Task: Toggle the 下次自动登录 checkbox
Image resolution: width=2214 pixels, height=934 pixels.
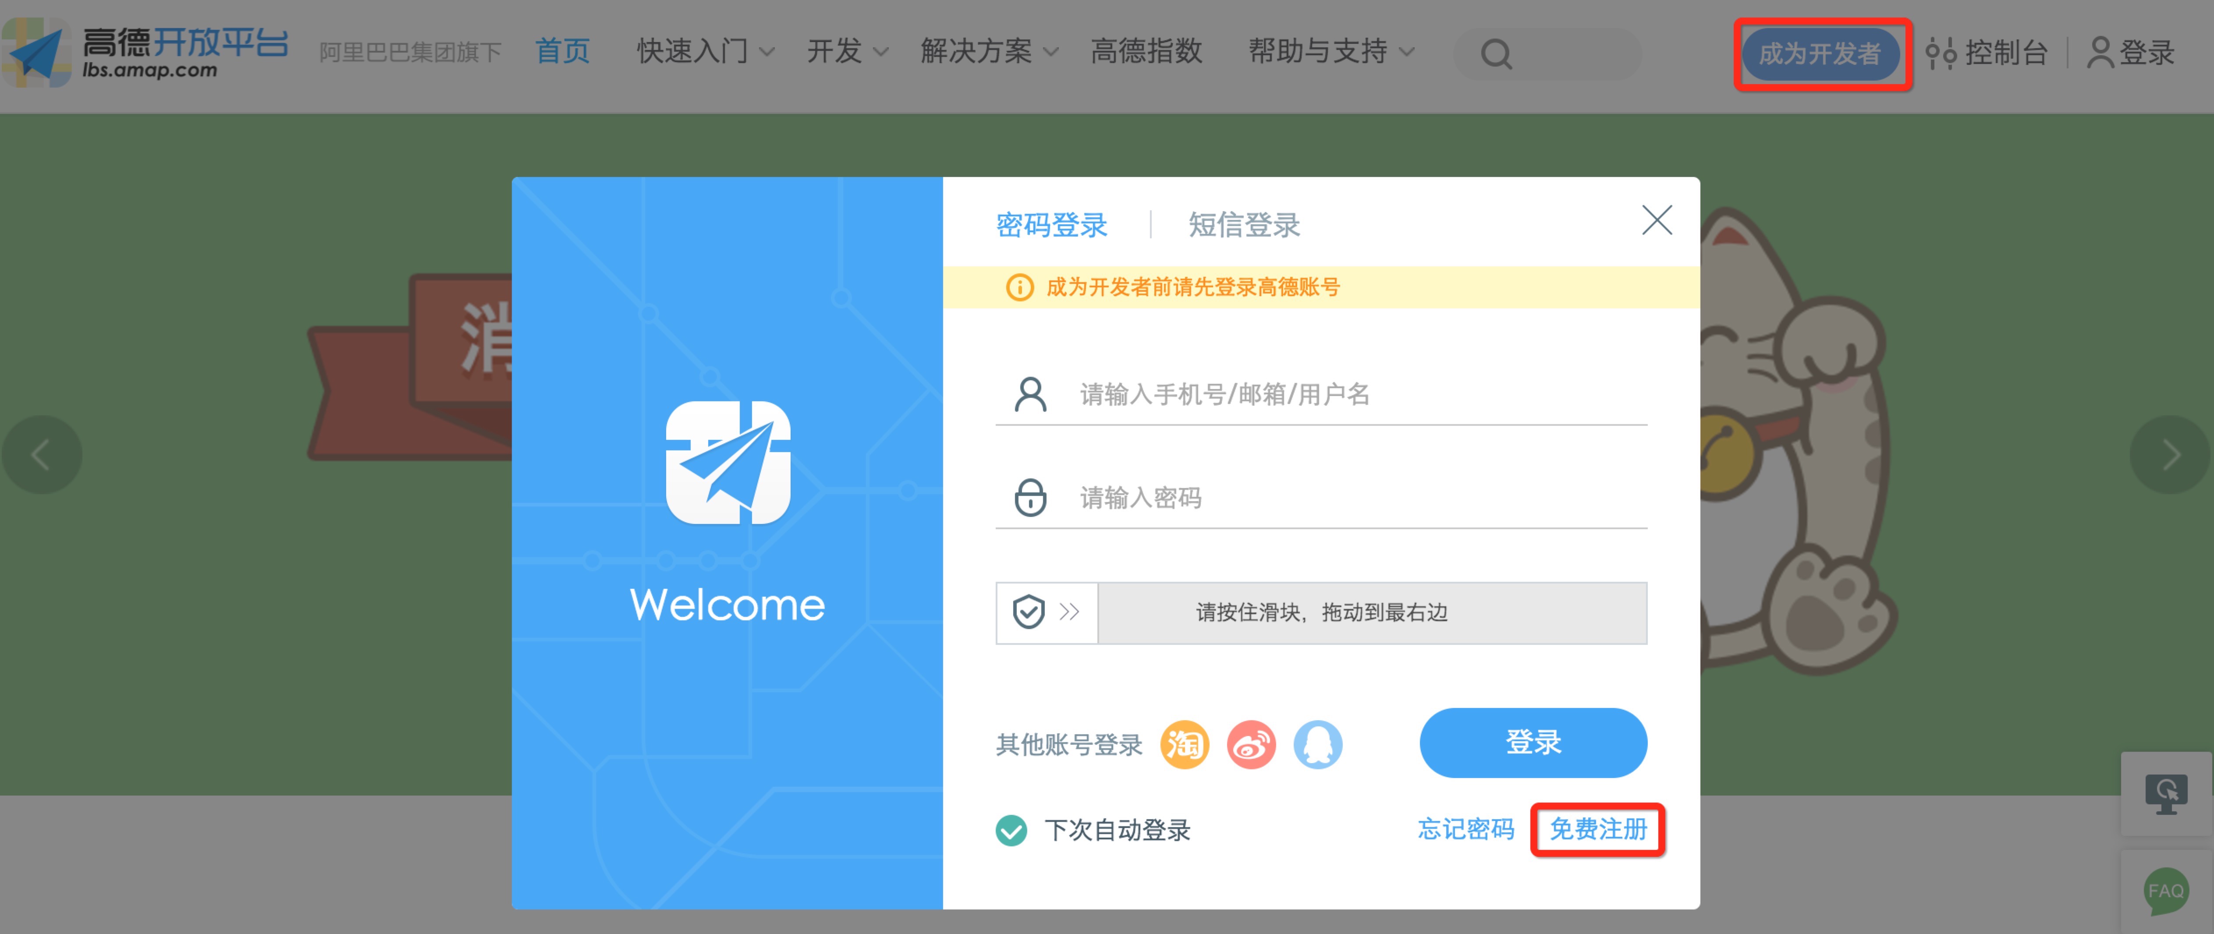Action: click(x=1011, y=830)
